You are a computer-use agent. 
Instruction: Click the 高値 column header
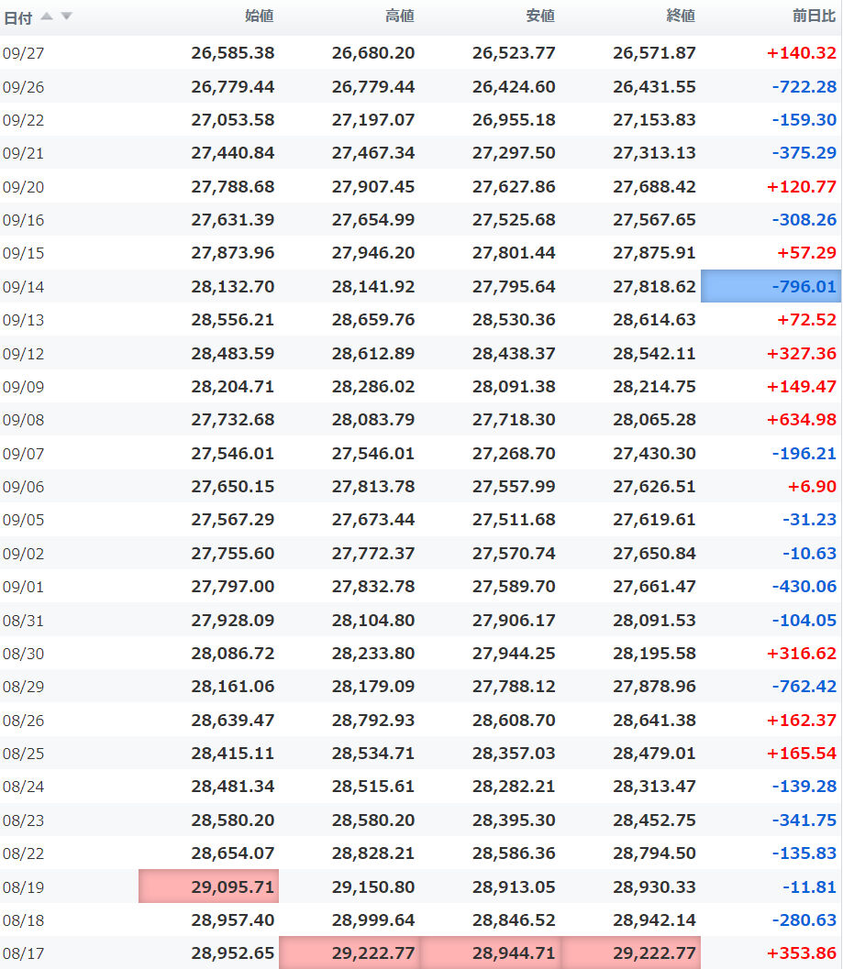(400, 17)
